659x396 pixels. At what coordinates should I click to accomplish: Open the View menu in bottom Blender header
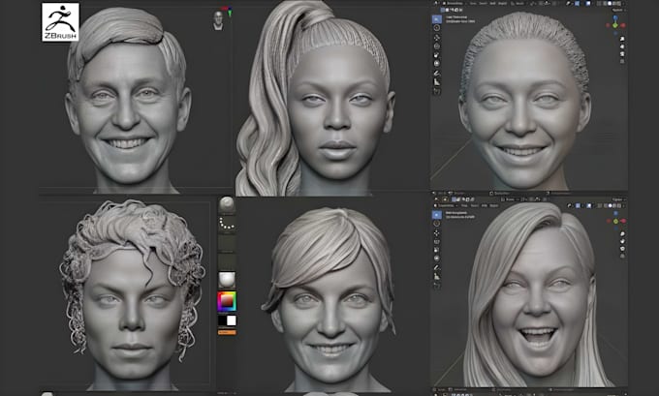click(464, 206)
